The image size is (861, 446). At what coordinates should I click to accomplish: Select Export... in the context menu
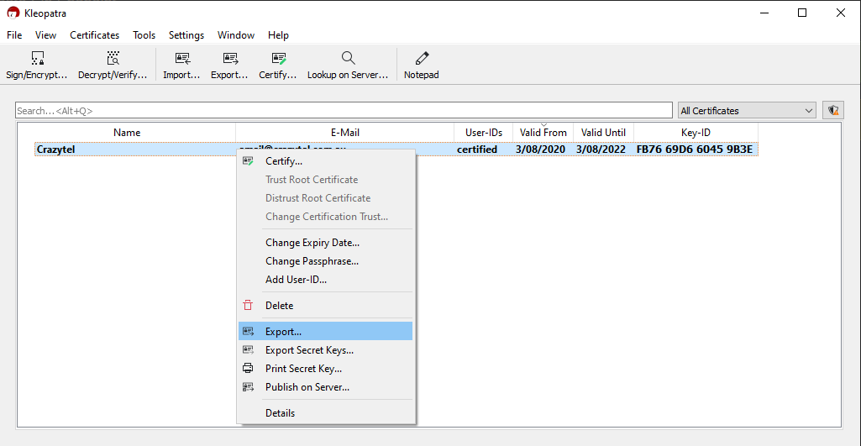[283, 332]
